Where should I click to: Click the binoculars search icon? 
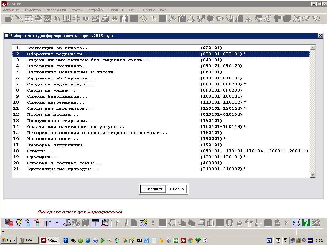coord(114,19)
